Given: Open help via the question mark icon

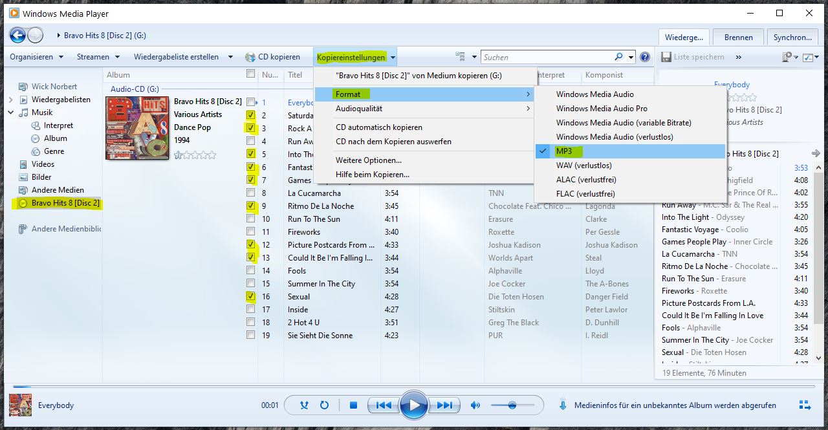Looking at the screenshot, I should [644, 56].
